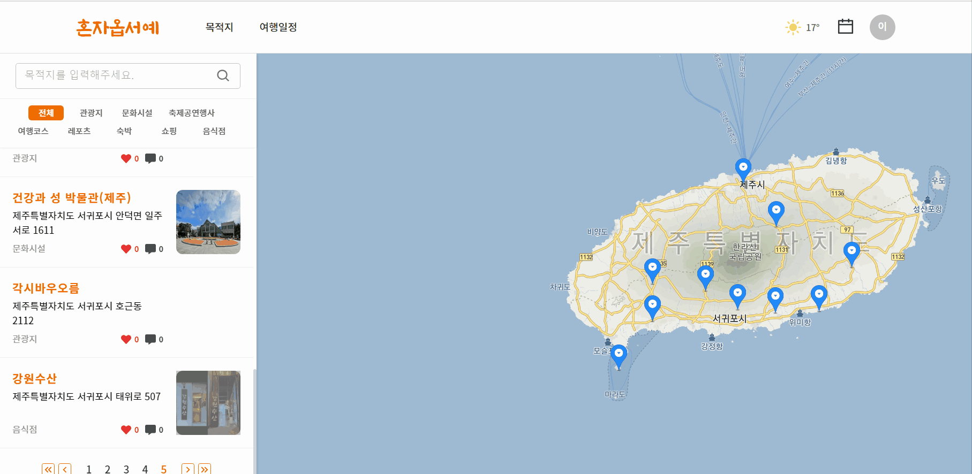Go to previous page with left arrow

65,469
